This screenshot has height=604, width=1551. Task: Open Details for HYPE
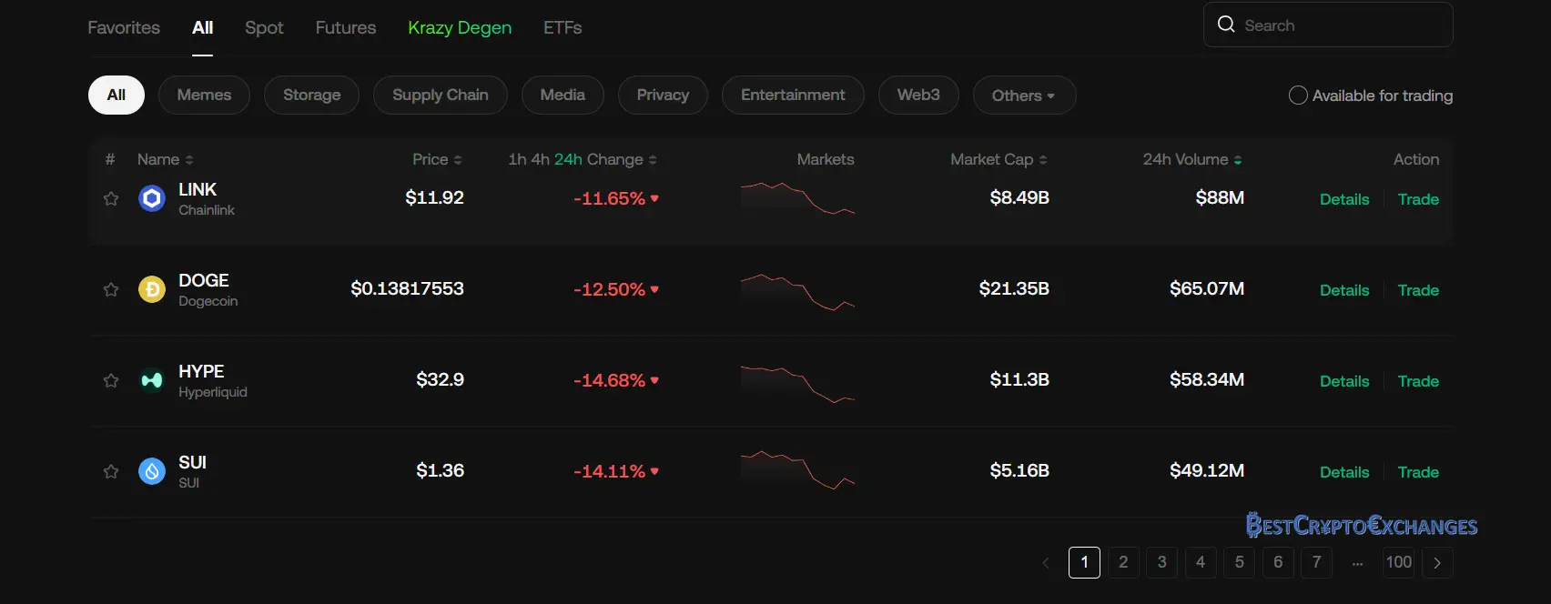[x=1344, y=381]
